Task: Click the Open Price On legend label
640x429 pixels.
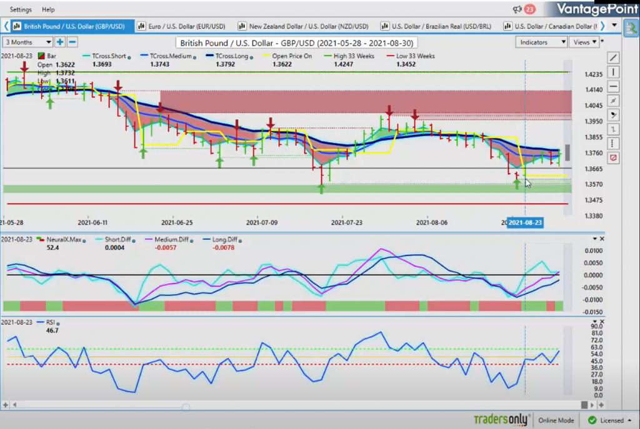Action: pyautogui.click(x=292, y=56)
